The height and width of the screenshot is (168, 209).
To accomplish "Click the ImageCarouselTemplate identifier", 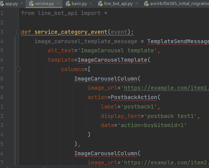I will (112, 60).
